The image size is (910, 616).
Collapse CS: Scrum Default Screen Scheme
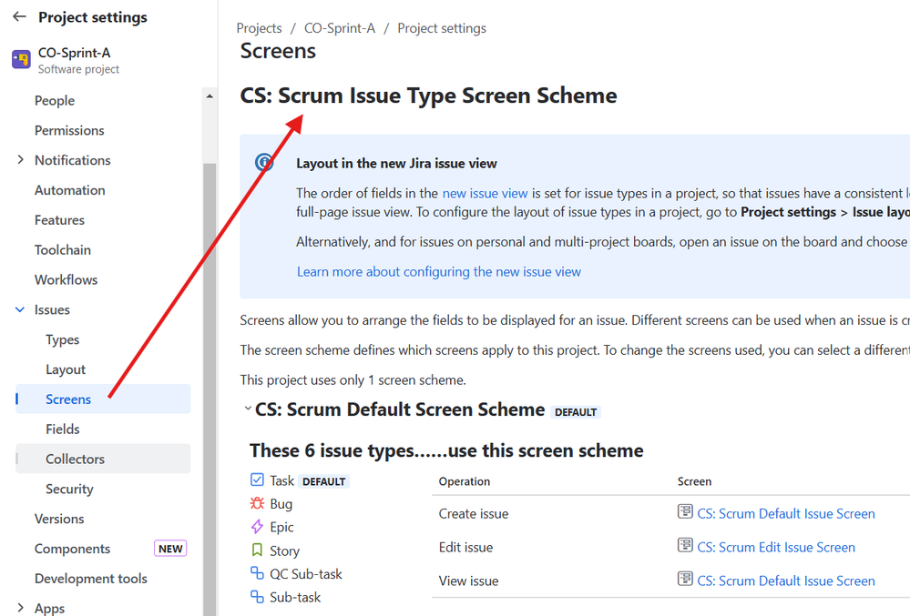[248, 409]
